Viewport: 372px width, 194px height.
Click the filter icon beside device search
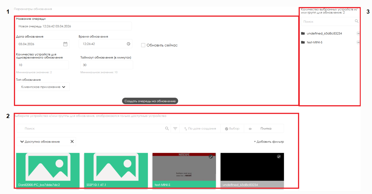coord(175,129)
